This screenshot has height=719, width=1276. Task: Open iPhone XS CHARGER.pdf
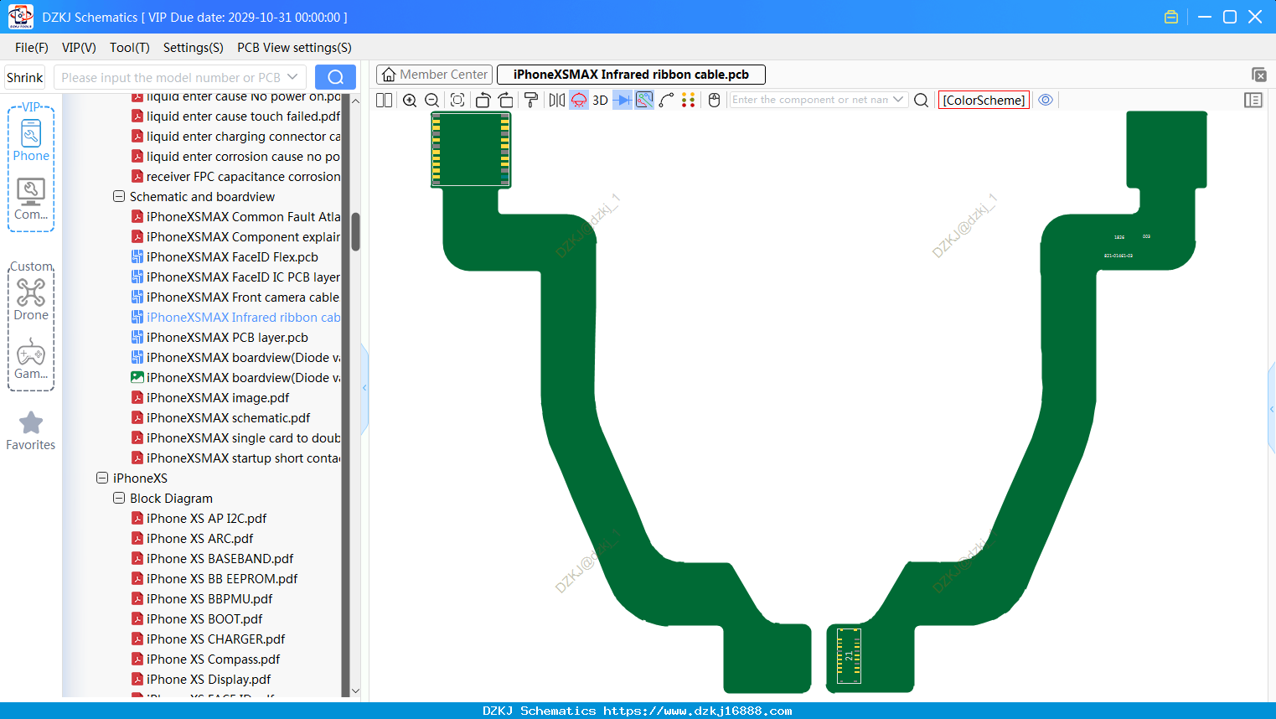click(x=208, y=639)
